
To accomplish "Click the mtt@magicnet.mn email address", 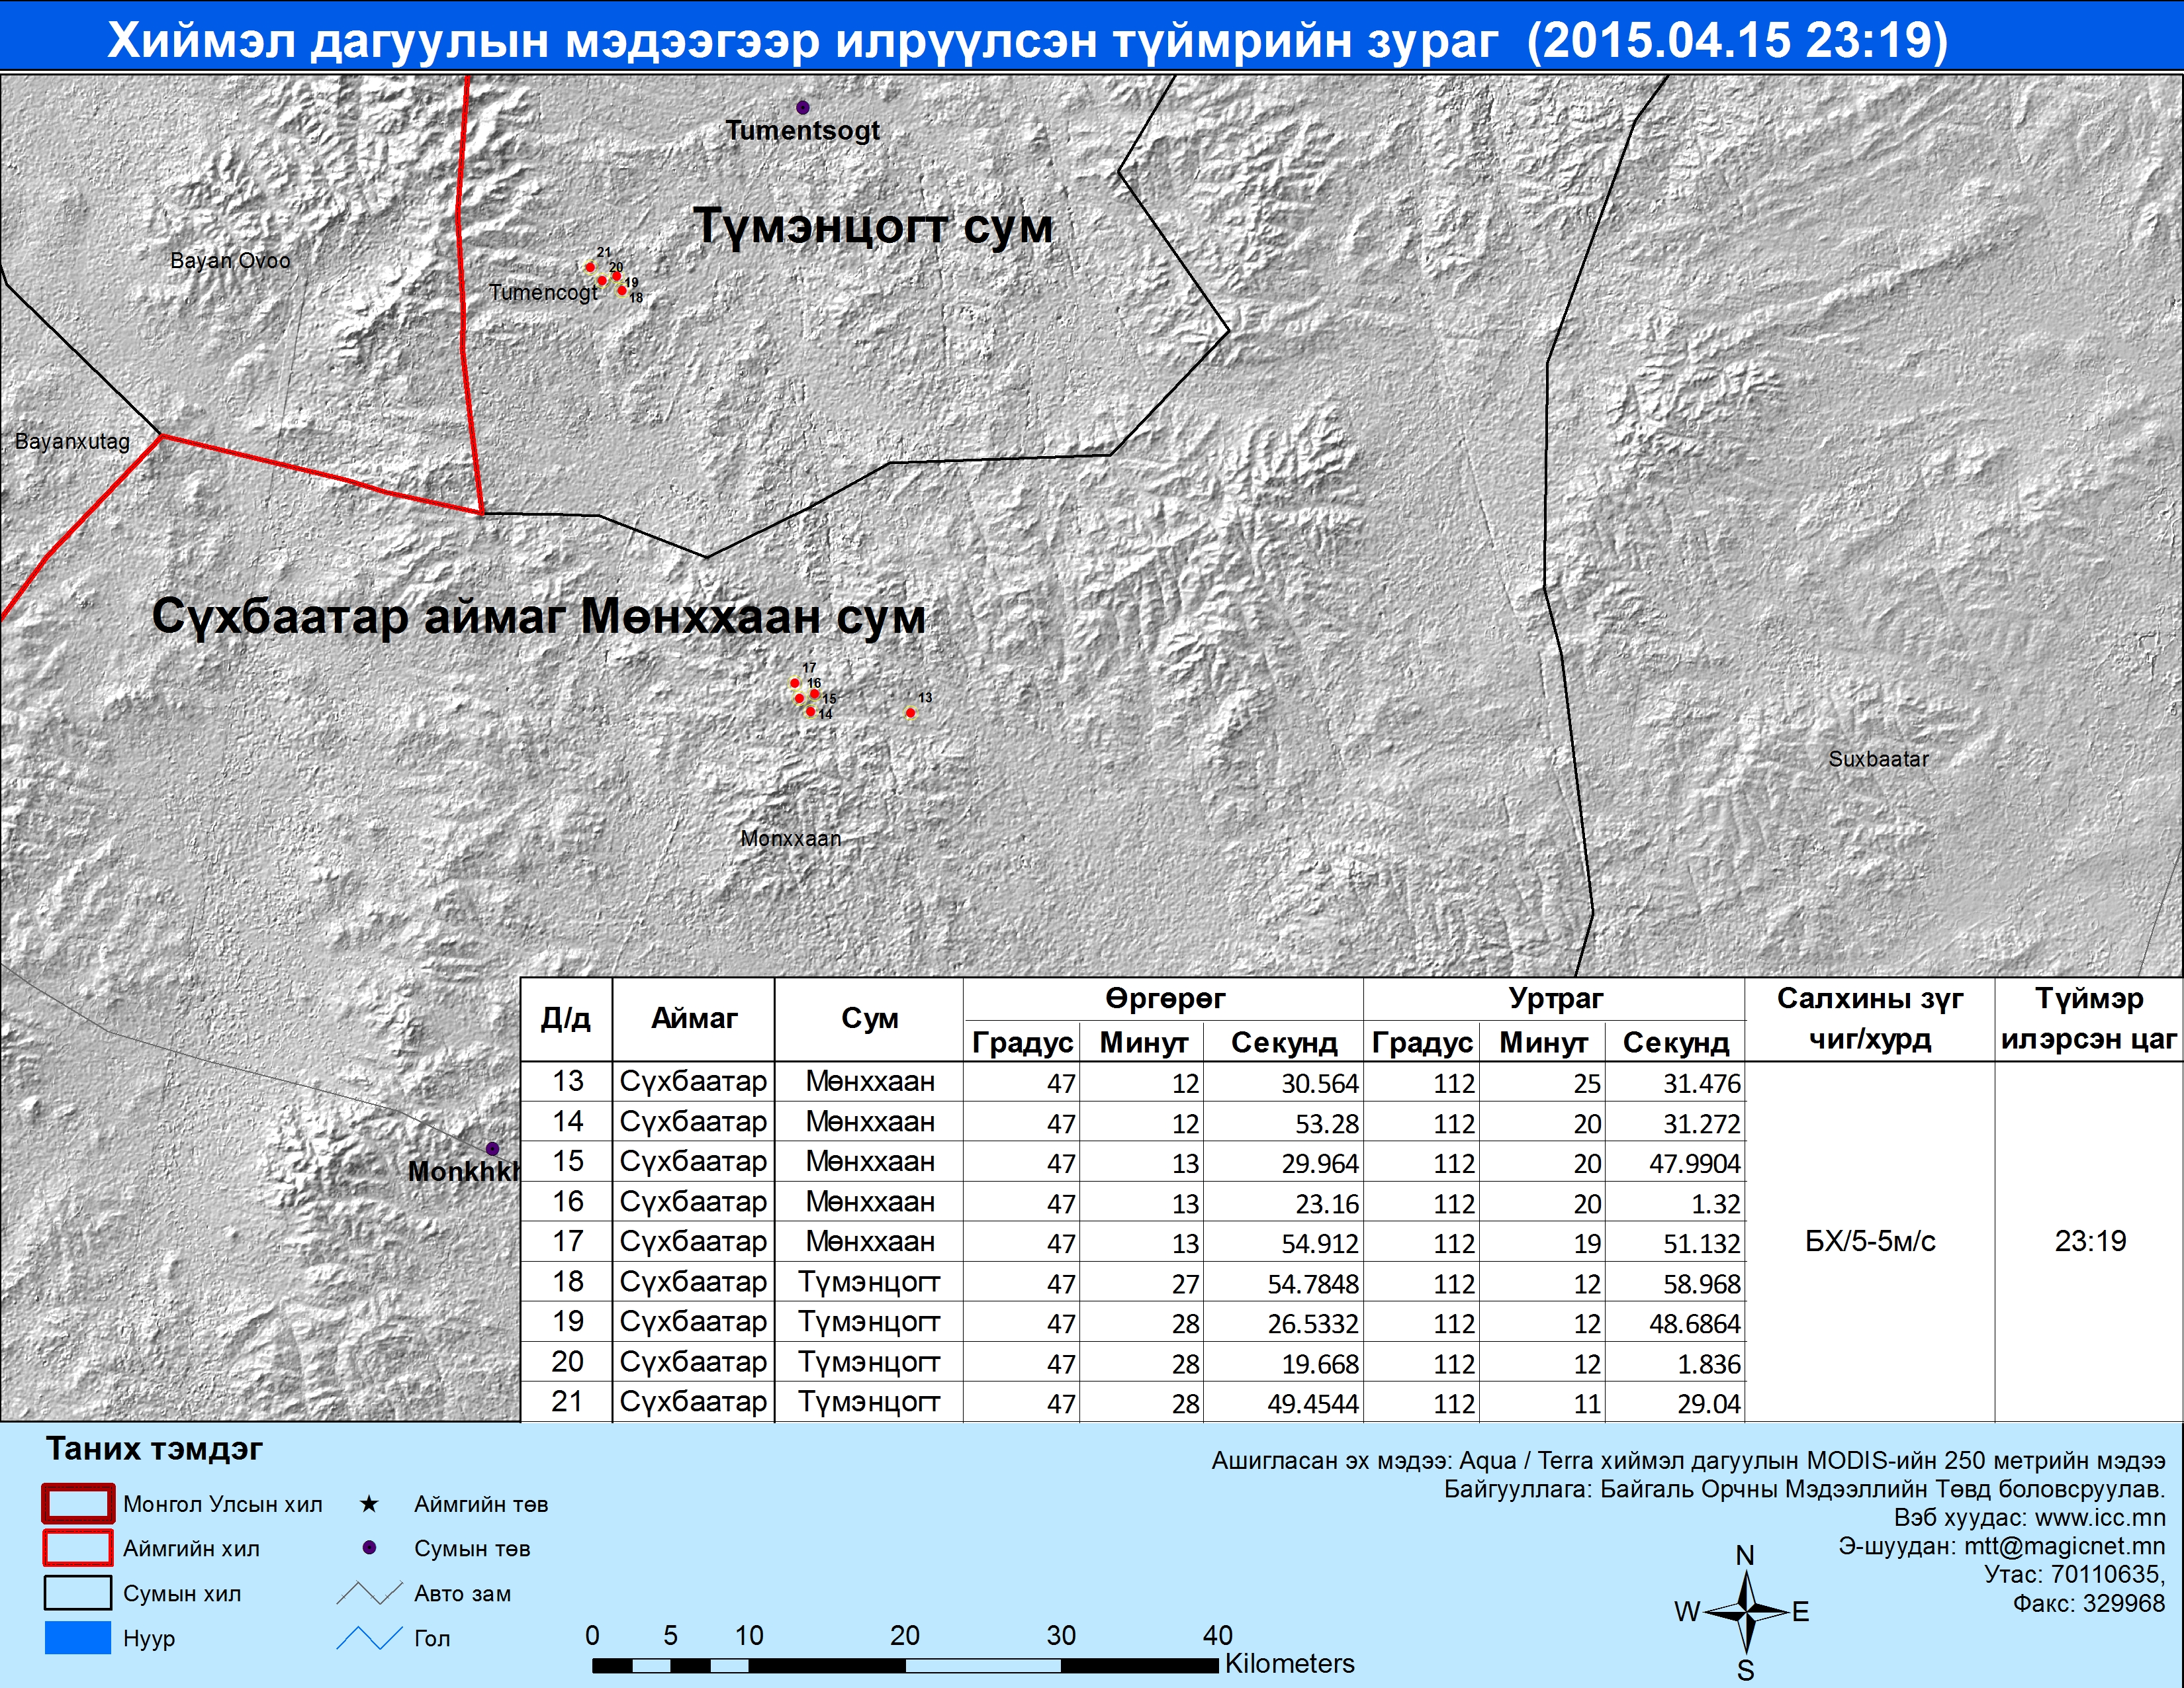I will [x=2065, y=1546].
